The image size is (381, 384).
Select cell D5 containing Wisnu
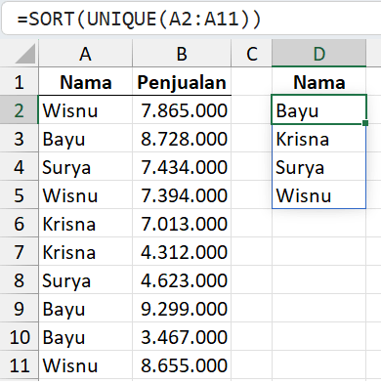point(318,194)
